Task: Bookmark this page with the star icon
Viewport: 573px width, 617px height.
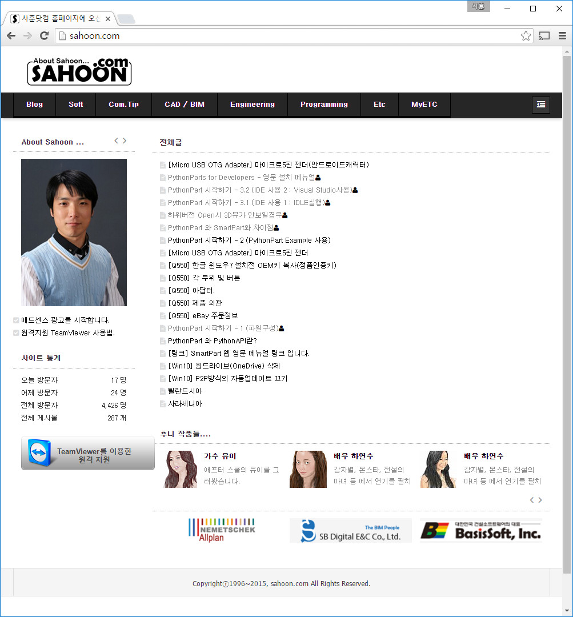Action: (526, 36)
